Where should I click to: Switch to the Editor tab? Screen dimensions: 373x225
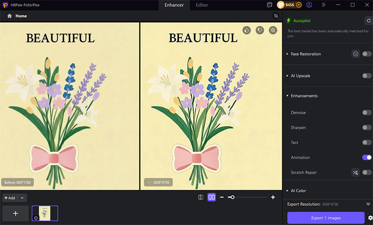tap(202, 5)
